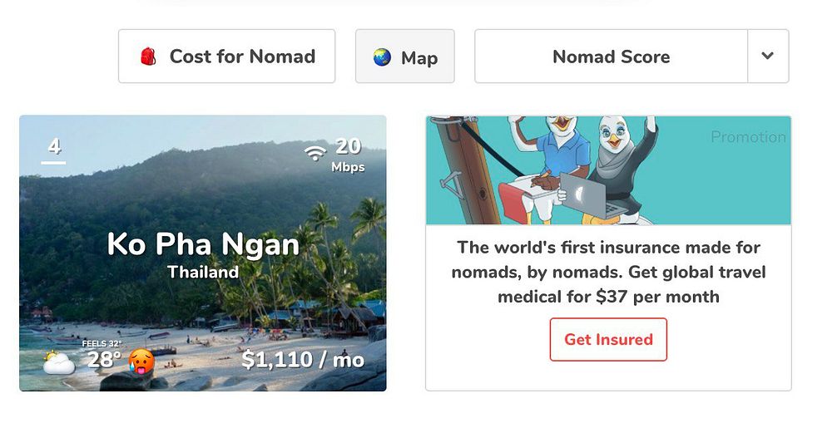Click the globe icon on Map button
Image resolution: width=832 pixels, height=423 pixels.
click(382, 57)
